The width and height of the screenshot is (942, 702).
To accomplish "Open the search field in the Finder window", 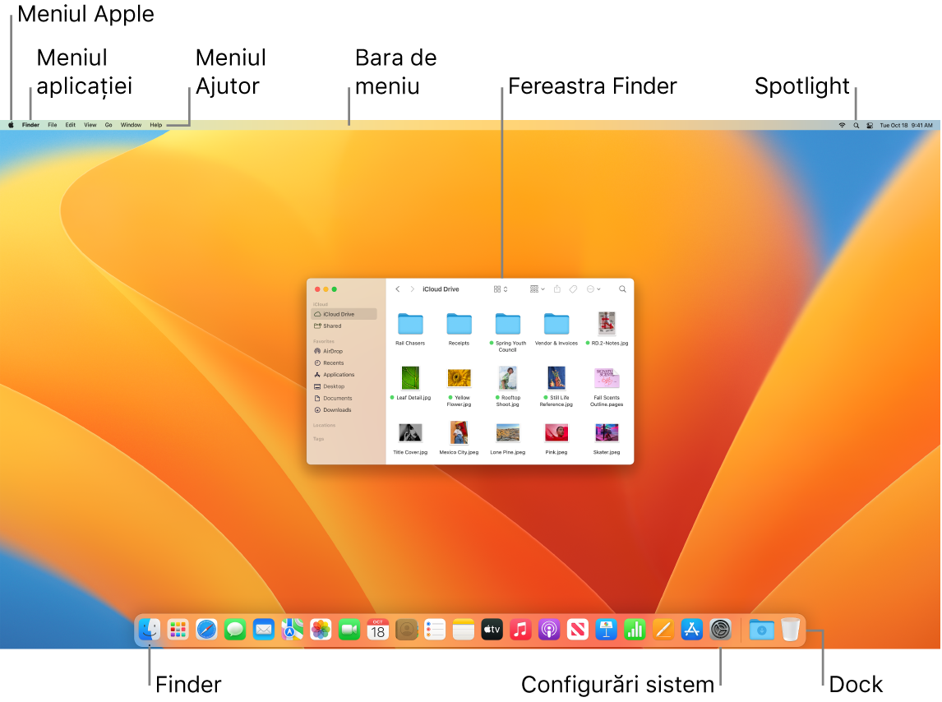I will click(x=622, y=289).
